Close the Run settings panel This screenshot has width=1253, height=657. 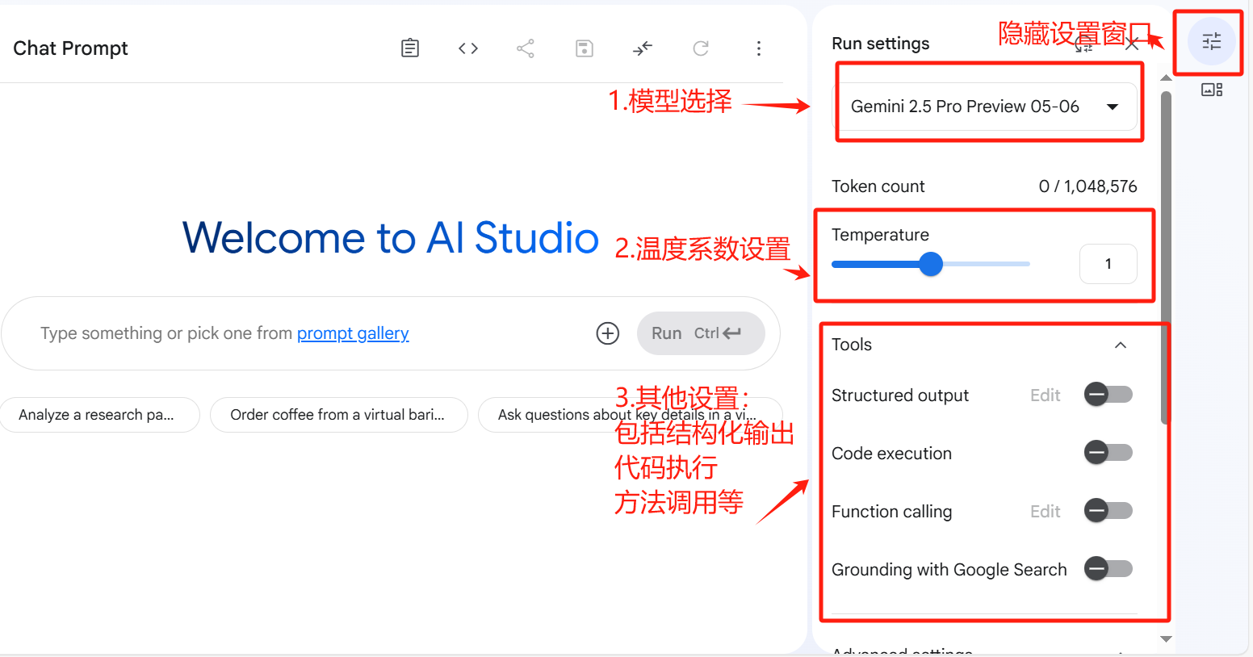(x=1133, y=44)
